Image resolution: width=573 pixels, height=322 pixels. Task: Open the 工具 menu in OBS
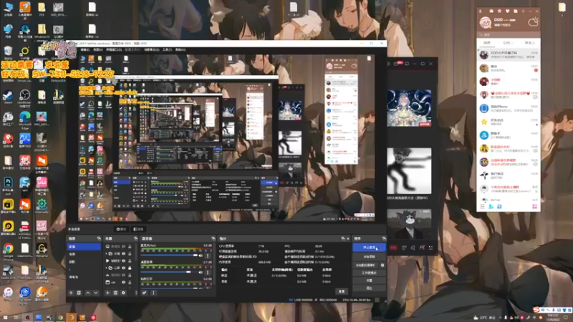coord(167,49)
